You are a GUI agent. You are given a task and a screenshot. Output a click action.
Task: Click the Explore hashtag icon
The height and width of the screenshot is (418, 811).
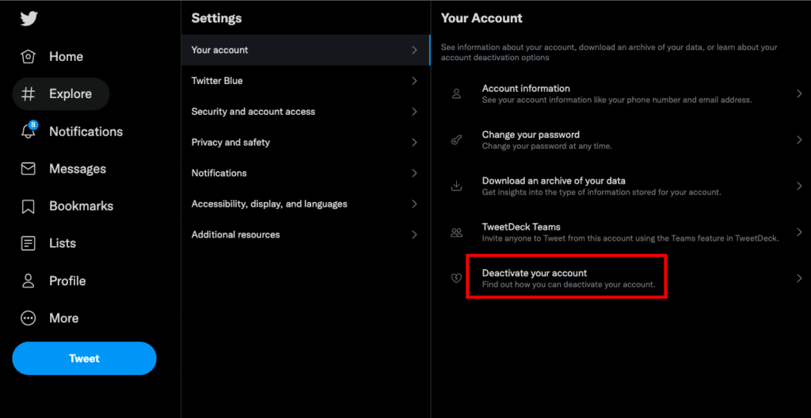tap(28, 94)
